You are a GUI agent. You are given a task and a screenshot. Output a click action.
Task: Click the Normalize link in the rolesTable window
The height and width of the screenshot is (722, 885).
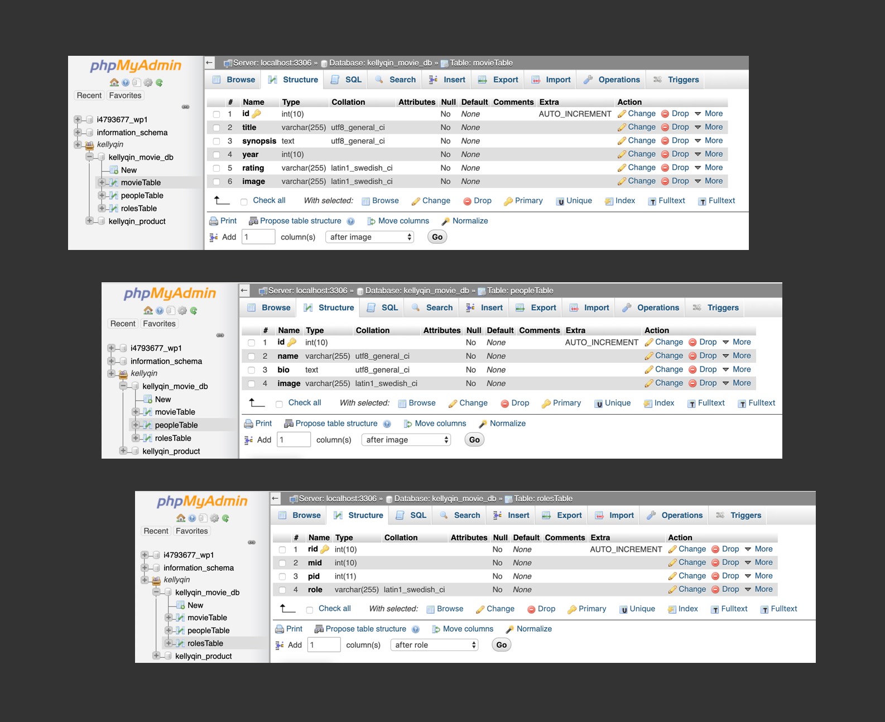point(533,629)
